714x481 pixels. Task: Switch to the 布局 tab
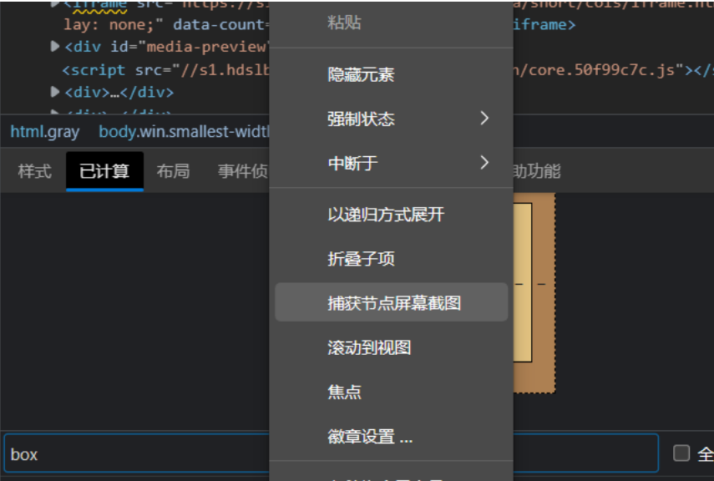coord(173,171)
